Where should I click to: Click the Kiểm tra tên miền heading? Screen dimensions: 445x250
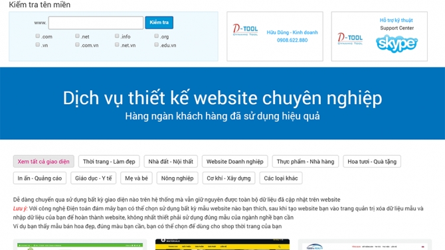tap(40, 5)
